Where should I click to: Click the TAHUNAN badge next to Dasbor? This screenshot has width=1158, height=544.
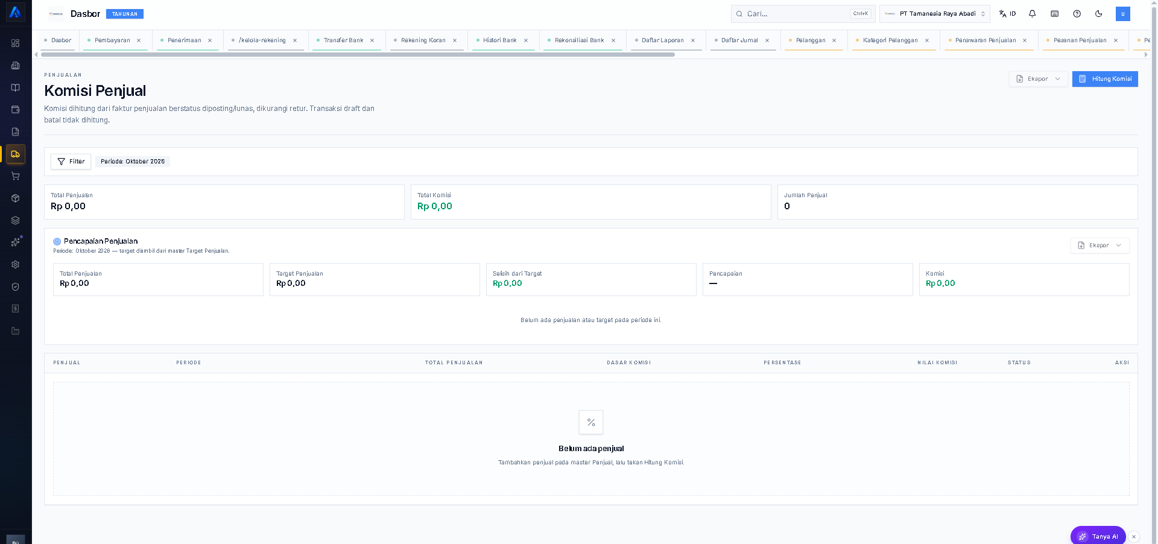point(125,14)
